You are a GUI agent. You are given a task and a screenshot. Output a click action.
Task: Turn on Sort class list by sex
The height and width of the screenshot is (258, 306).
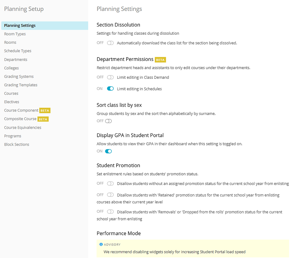pos(108,121)
